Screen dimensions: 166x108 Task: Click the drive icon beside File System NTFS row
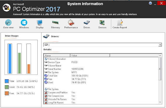46,72
